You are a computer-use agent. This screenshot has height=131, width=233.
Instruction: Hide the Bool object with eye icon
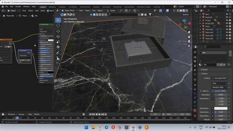click(x=227, y=14)
